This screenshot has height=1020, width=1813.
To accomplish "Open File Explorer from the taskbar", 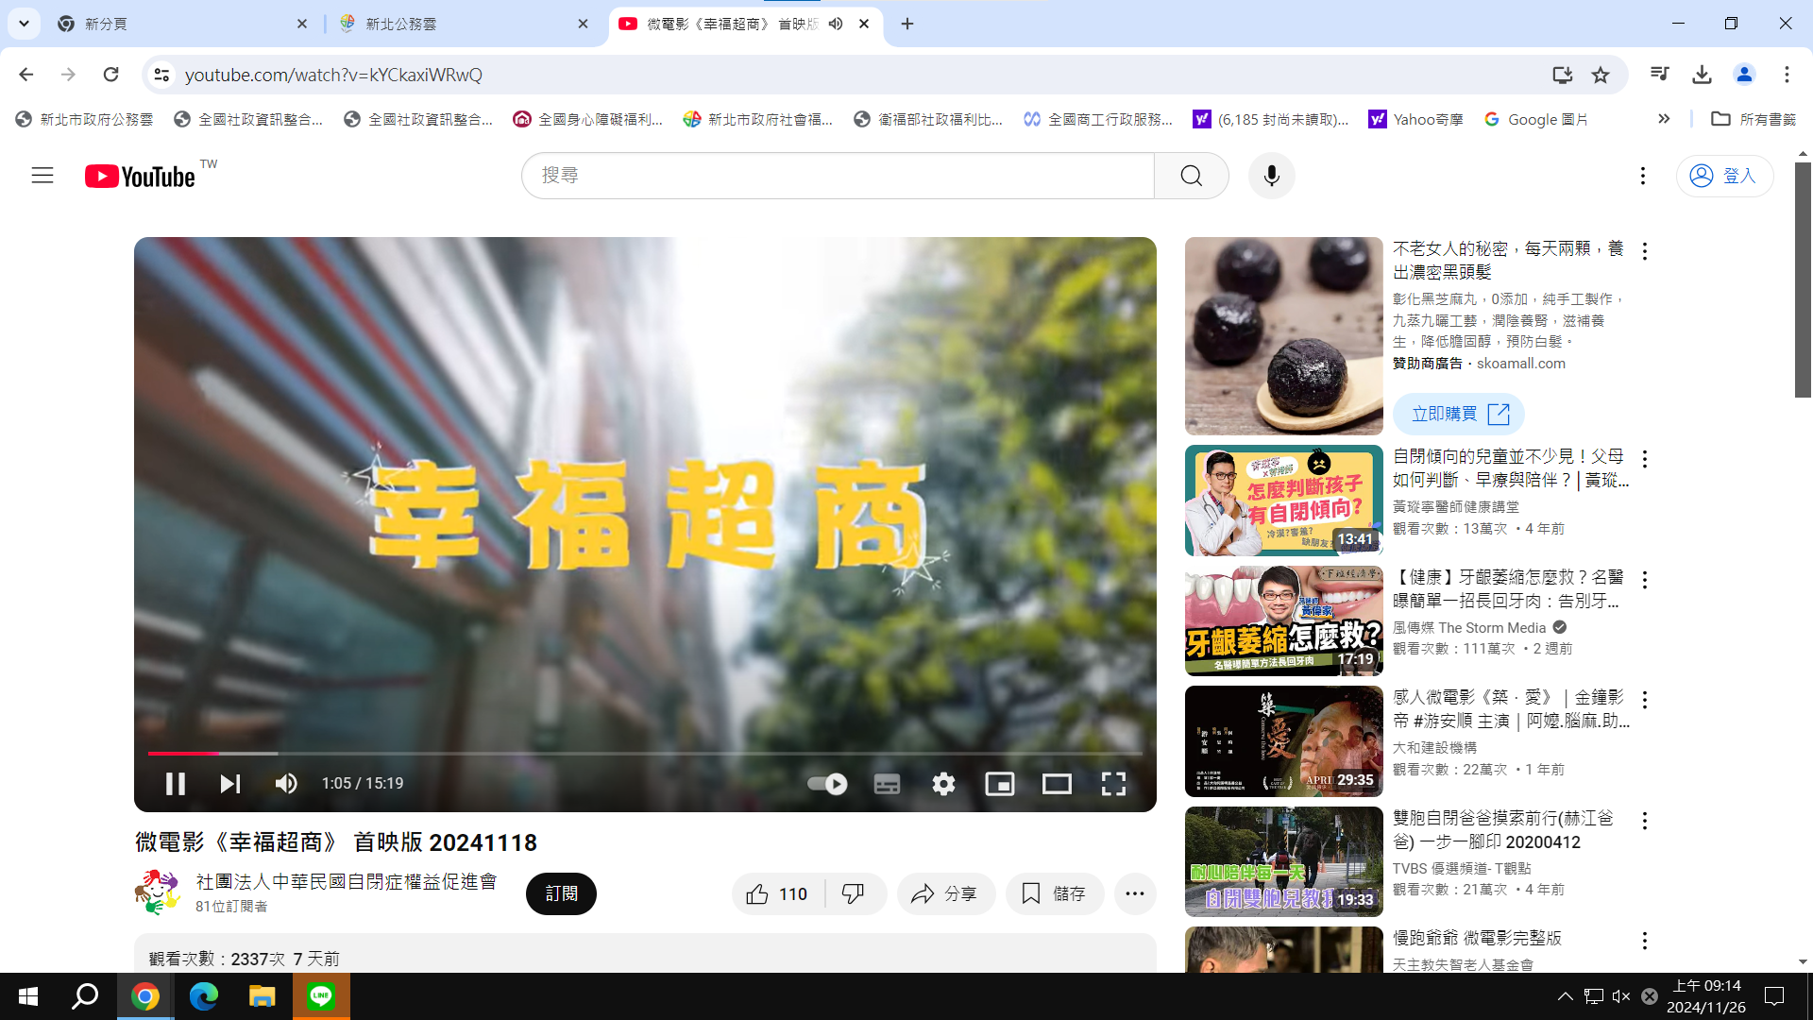I will (x=262, y=996).
